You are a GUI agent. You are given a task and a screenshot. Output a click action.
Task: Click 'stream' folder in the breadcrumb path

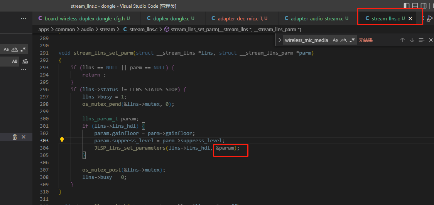tap(107, 29)
